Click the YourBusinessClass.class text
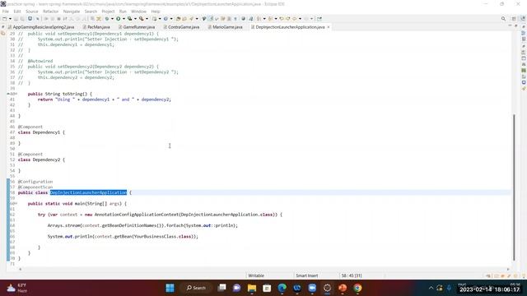 tap(163, 236)
